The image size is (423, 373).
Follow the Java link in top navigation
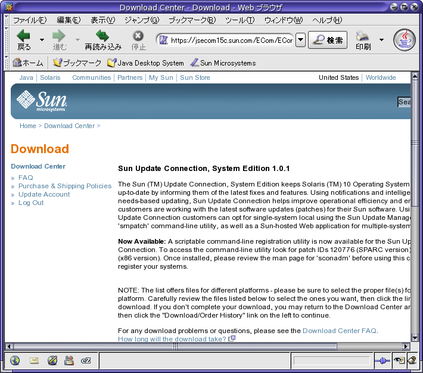26,77
